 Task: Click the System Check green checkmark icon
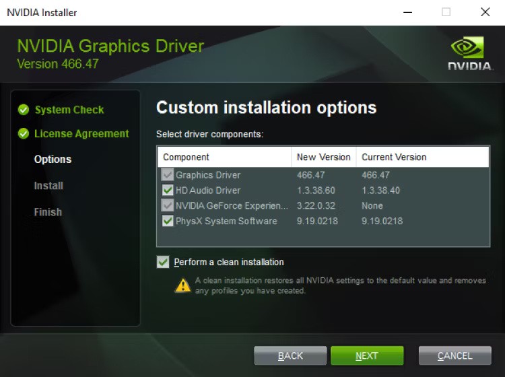point(24,110)
